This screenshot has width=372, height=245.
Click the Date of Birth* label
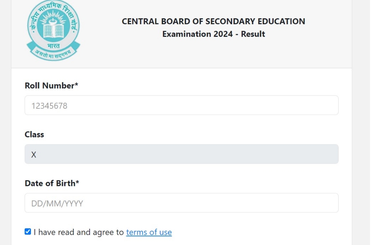point(52,183)
